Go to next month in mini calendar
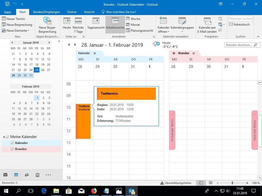This screenshot has width=262, height=196. click(49, 43)
